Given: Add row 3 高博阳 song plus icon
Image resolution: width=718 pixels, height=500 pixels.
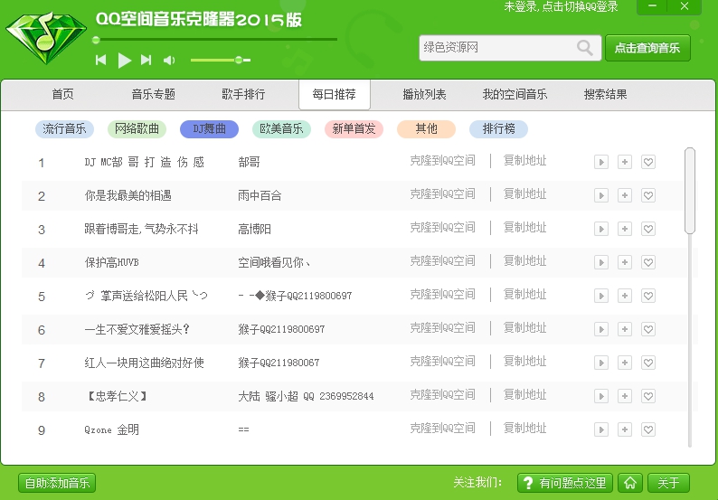Looking at the screenshot, I should pyautogui.click(x=625, y=229).
